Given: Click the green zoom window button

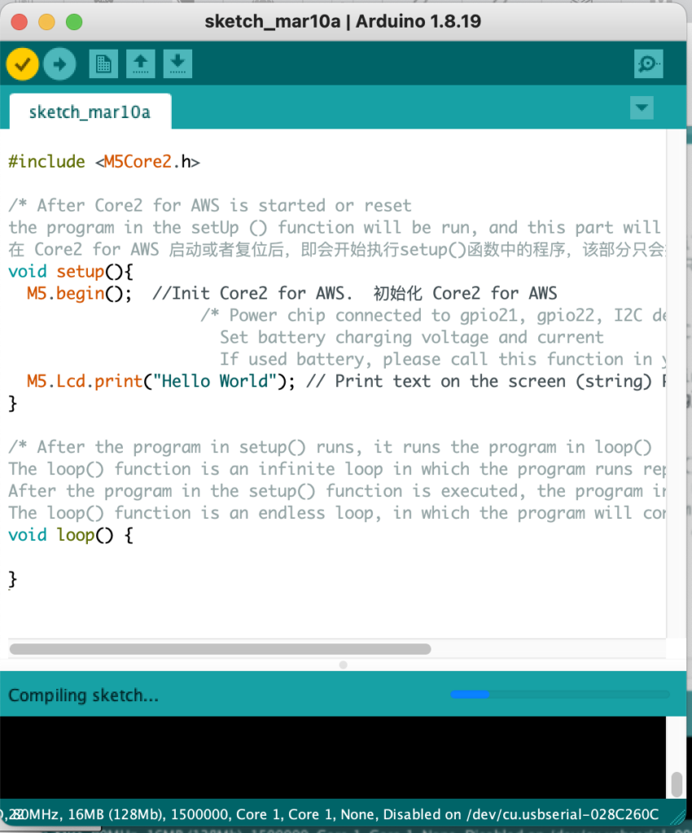Looking at the screenshot, I should coord(74,22).
